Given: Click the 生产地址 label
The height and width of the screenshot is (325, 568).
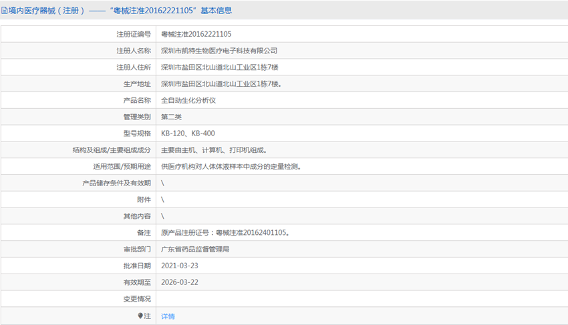Looking at the screenshot, I should coord(137,84).
